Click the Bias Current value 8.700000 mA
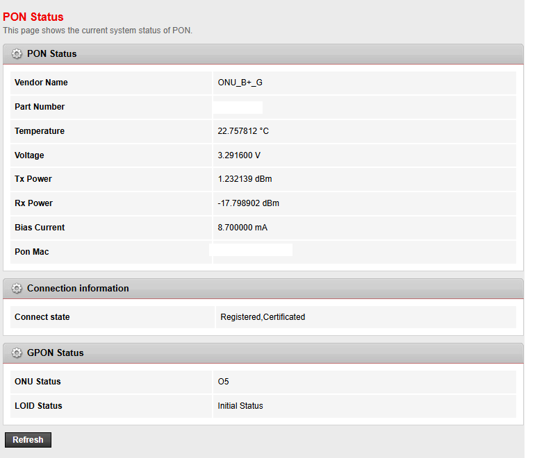 (242, 228)
